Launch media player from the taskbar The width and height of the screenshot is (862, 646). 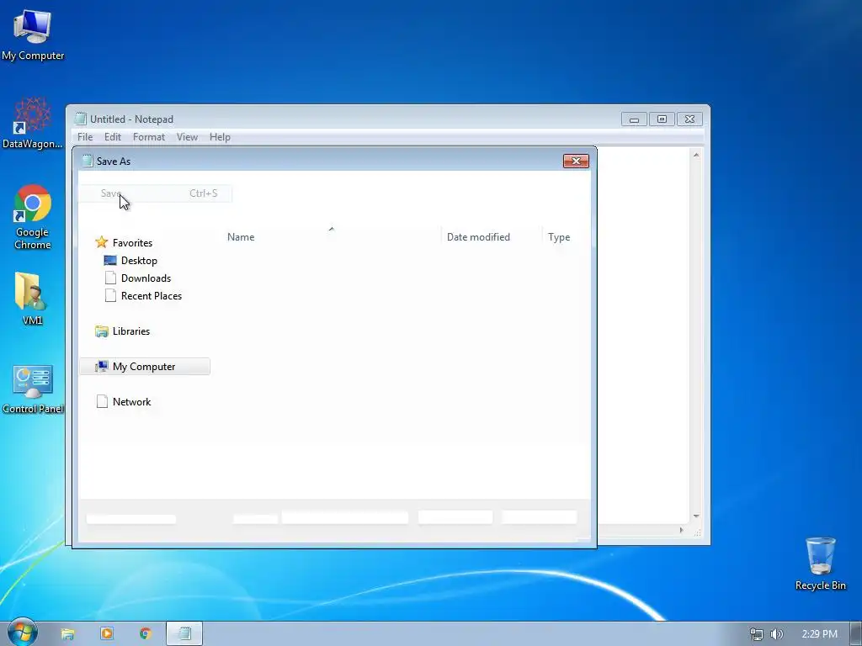[x=107, y=633]
